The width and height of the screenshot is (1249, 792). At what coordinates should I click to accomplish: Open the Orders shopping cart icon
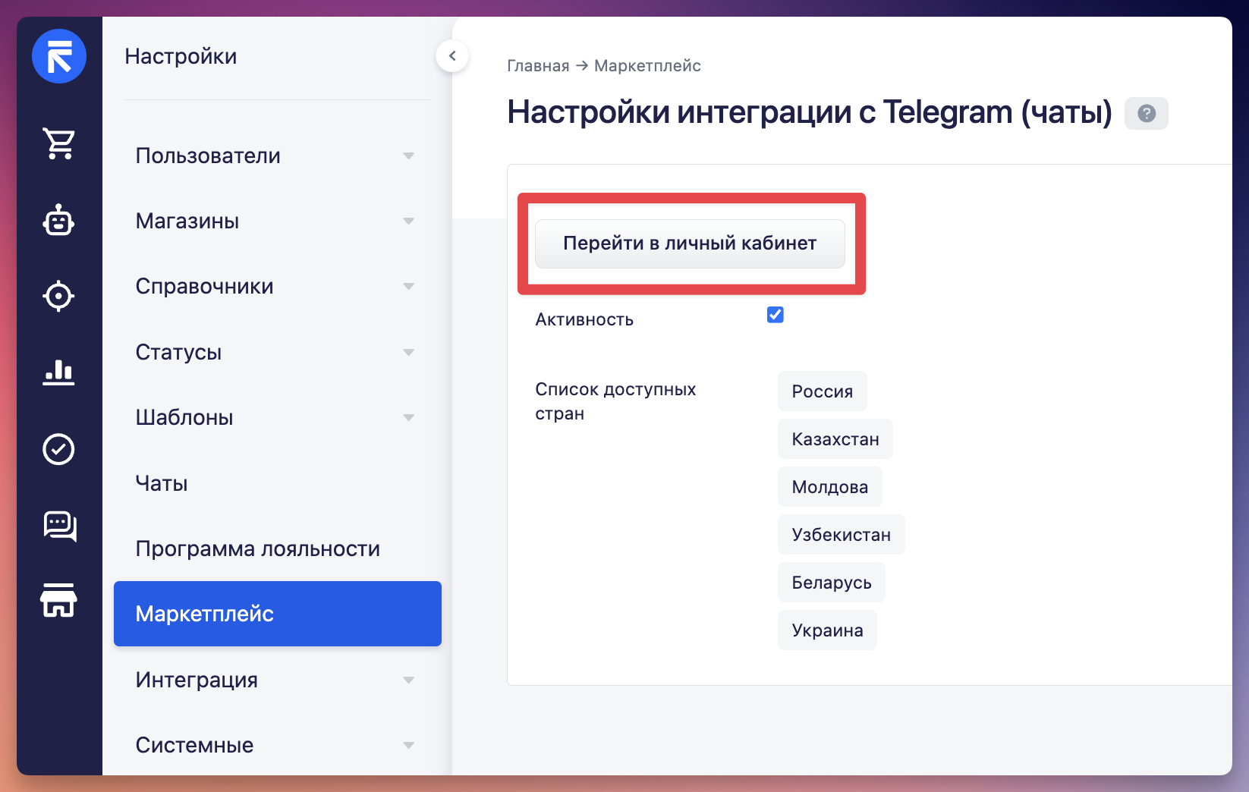59,143
